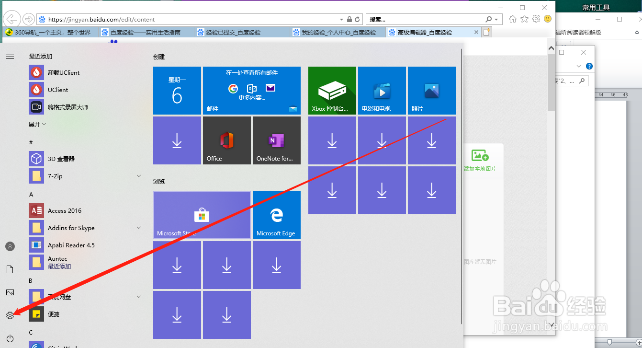Open the Documents icon in Start rail
The image size is (642, 348).
pos(10,269)
